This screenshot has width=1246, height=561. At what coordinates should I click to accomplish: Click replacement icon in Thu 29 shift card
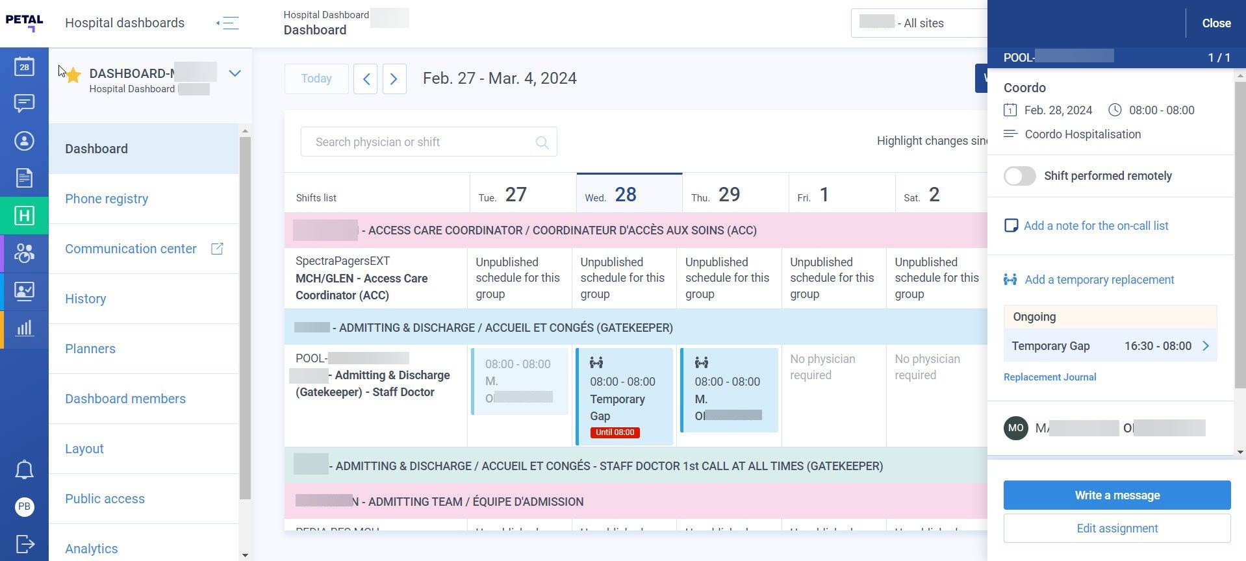(x=702, y=363)
